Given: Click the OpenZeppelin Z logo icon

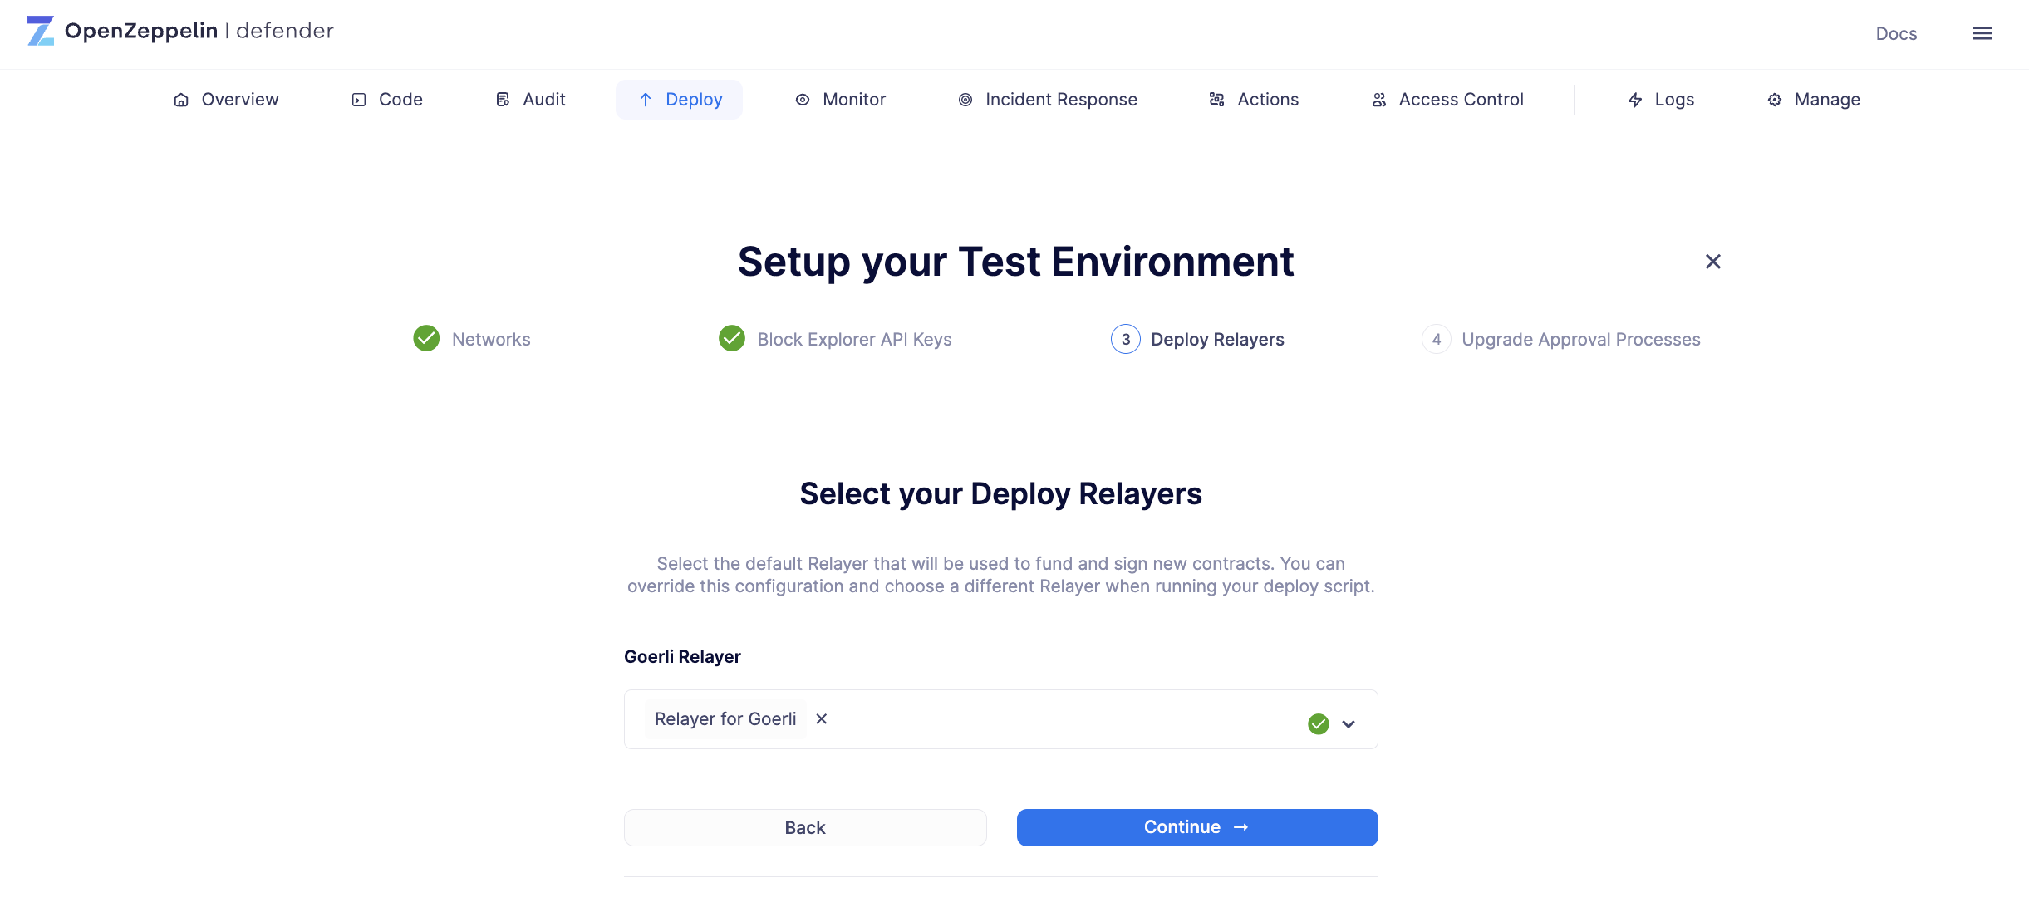Looking at the screenshot, I should point(40,31).
